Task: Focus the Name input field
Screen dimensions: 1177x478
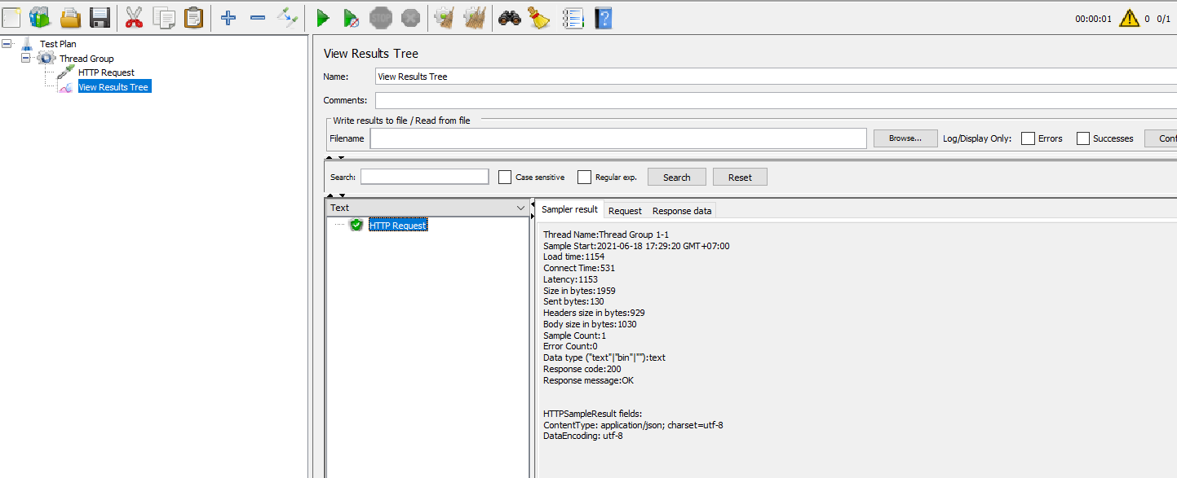Action: point(776,77)
